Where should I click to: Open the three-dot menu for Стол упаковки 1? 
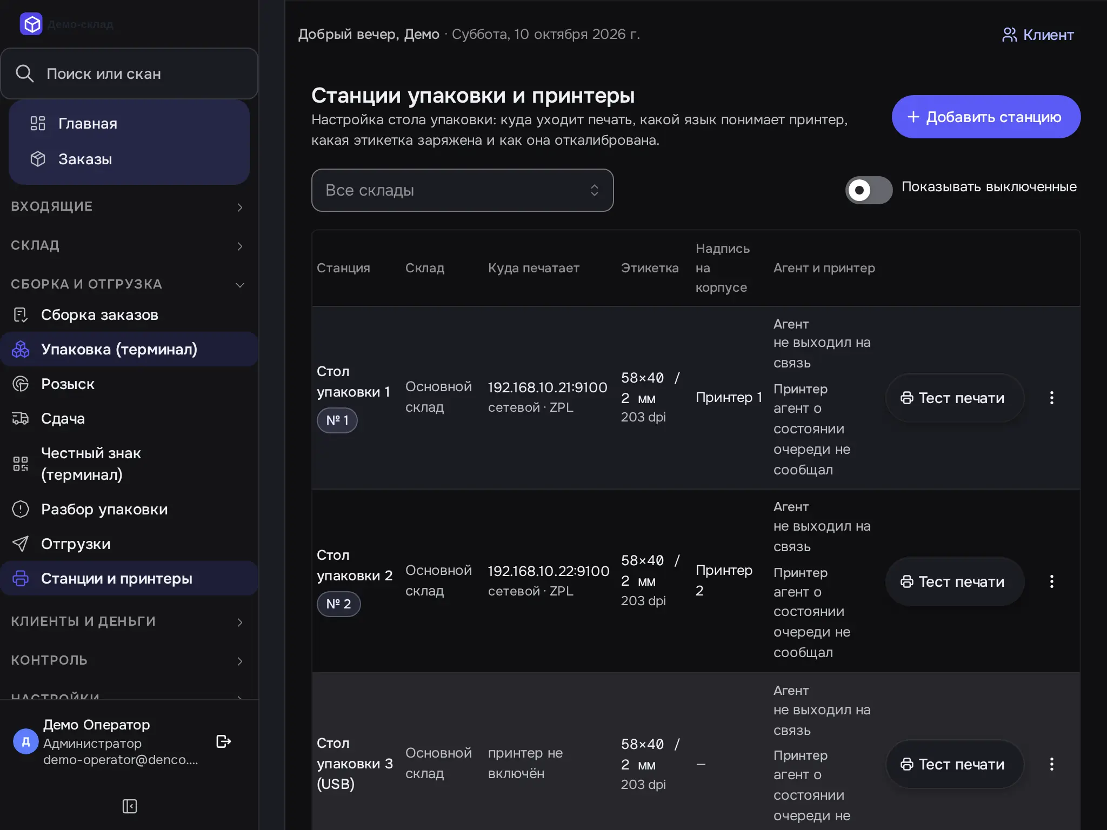(1051, 398)
